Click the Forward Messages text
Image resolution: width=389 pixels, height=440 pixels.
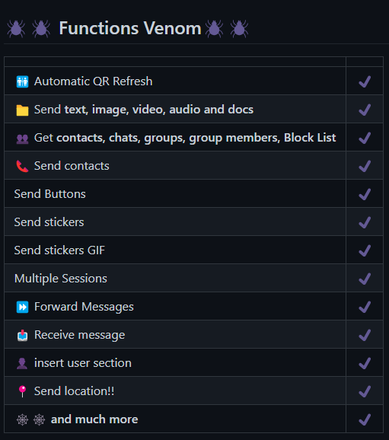[84, 307]
